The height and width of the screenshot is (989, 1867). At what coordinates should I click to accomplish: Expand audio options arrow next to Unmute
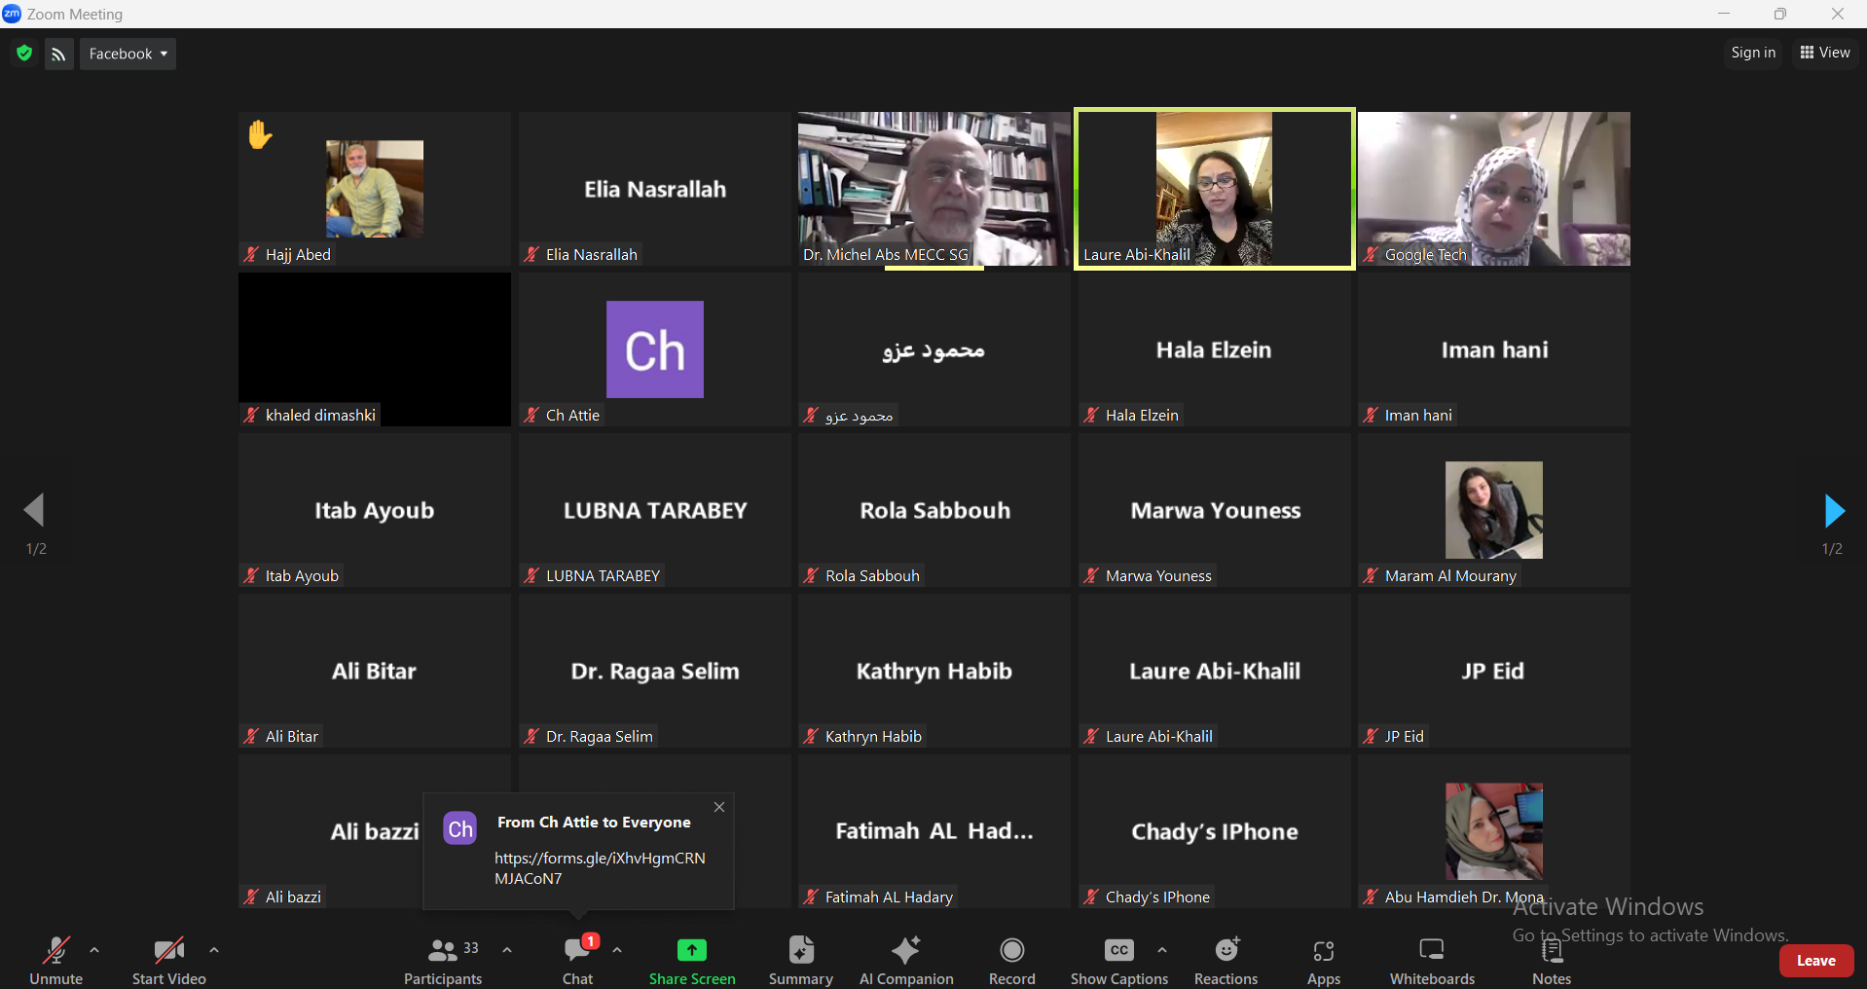pos(94,950)
